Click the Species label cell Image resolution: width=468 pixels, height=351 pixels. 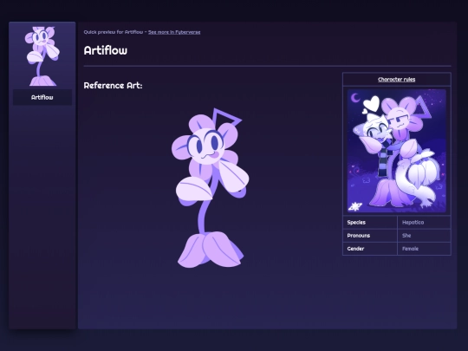tap(370, 223)
